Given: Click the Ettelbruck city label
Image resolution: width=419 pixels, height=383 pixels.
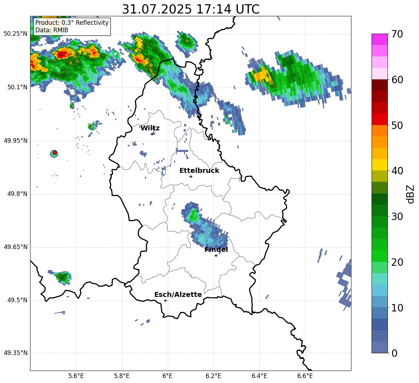Looking at the screenshot, I should (199, 171).
